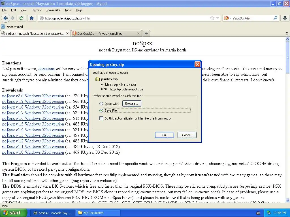Click the Mypal raccoon title bar icon

pos(3,3)
